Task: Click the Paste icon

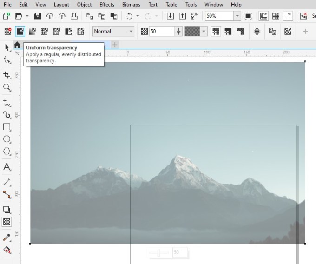Action: click(114, 16)
